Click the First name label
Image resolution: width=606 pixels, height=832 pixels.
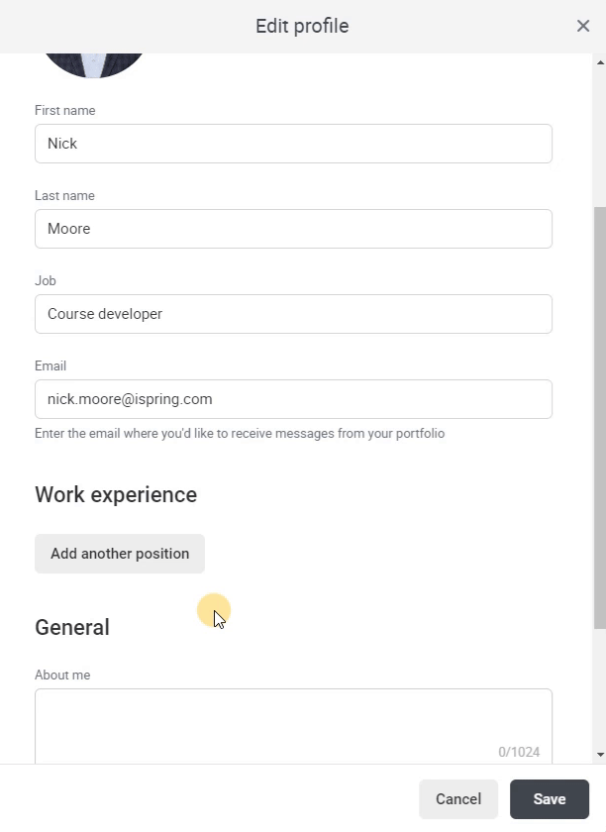(x=65, y=110)
